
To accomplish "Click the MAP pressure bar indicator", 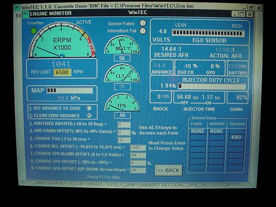I will click(70, 91).
